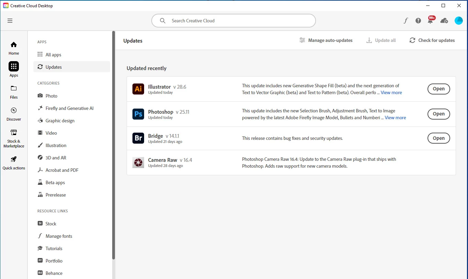Viewport: 468px width, 279px height.
Task: Select Updates in sidebar
Action: pos(72,67)
